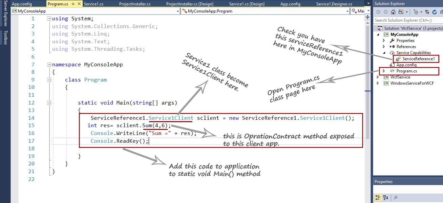Open the Server Explorer side tab
Viewport: 443px width, 203px height.
[x=5, y=13]
